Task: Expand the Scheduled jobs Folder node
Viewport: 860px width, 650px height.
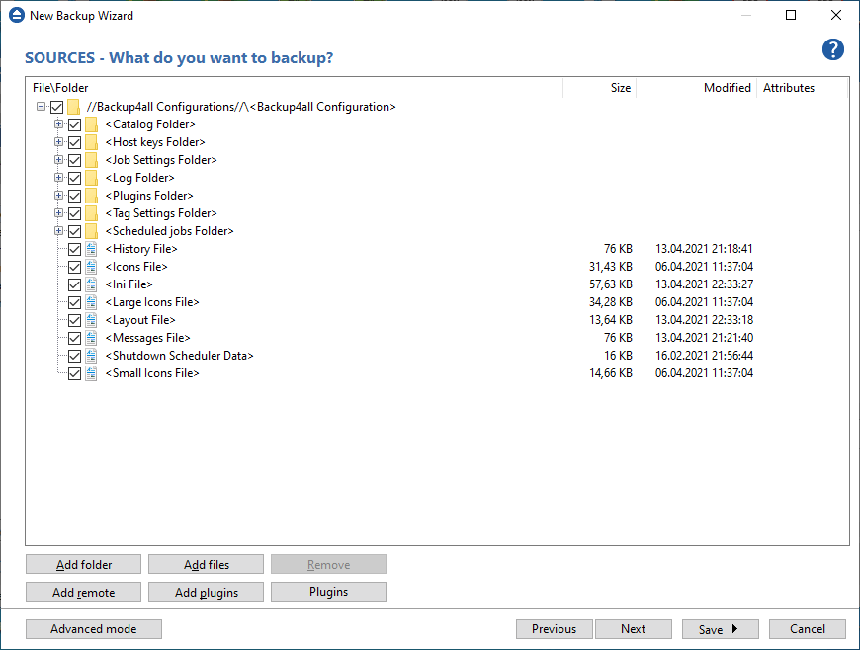Action: tap(58, 231)
